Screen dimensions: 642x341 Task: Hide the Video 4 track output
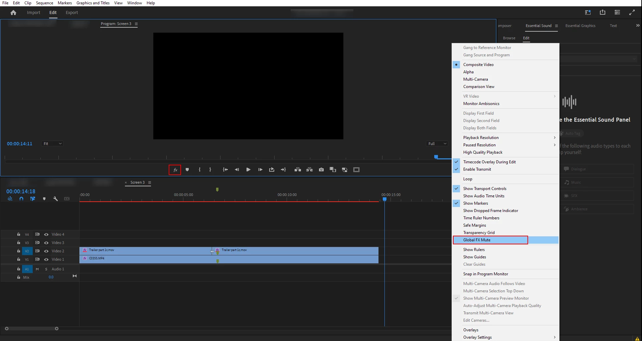[46, 234]
